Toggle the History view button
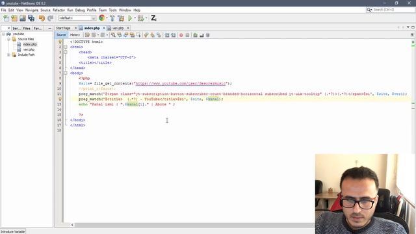This screenshot has height=234, width=416. click(75, 34)
